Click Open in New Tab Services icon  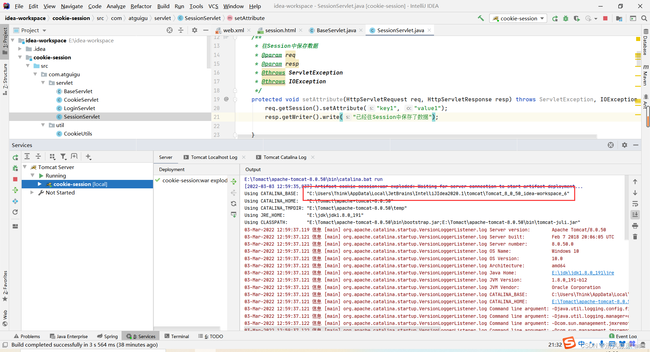click(74, 156)
